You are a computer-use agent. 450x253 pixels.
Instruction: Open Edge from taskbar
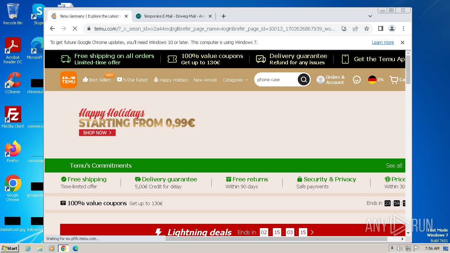point(75,248)
